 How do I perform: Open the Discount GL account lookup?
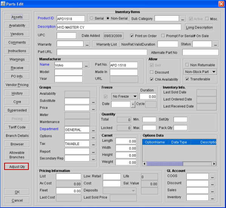pyautogui.click(x=212, y=184)
